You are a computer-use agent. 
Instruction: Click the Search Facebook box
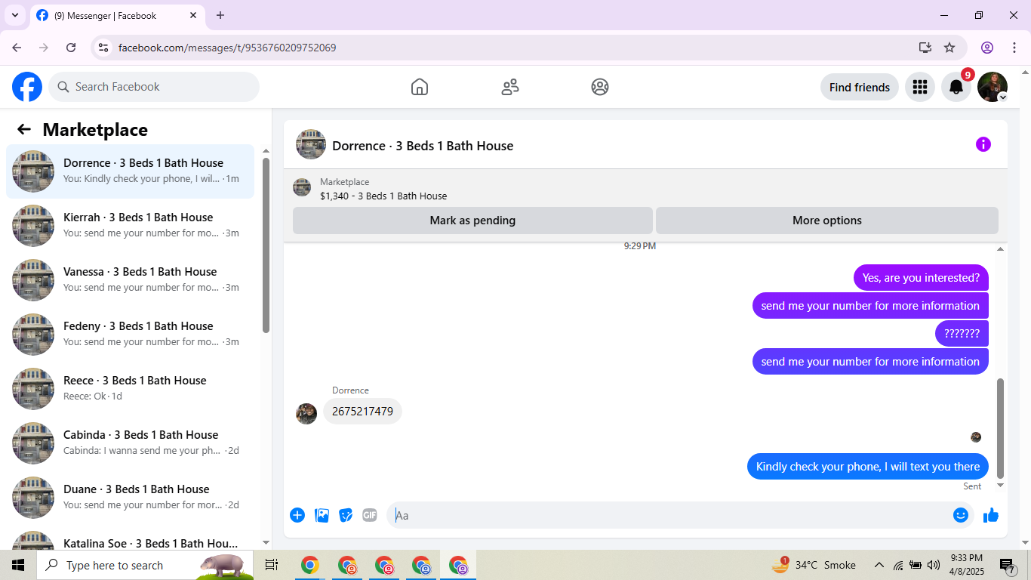coord(154,87)
